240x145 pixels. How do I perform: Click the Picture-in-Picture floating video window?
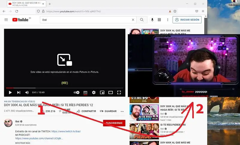click(x=184, y=65)
